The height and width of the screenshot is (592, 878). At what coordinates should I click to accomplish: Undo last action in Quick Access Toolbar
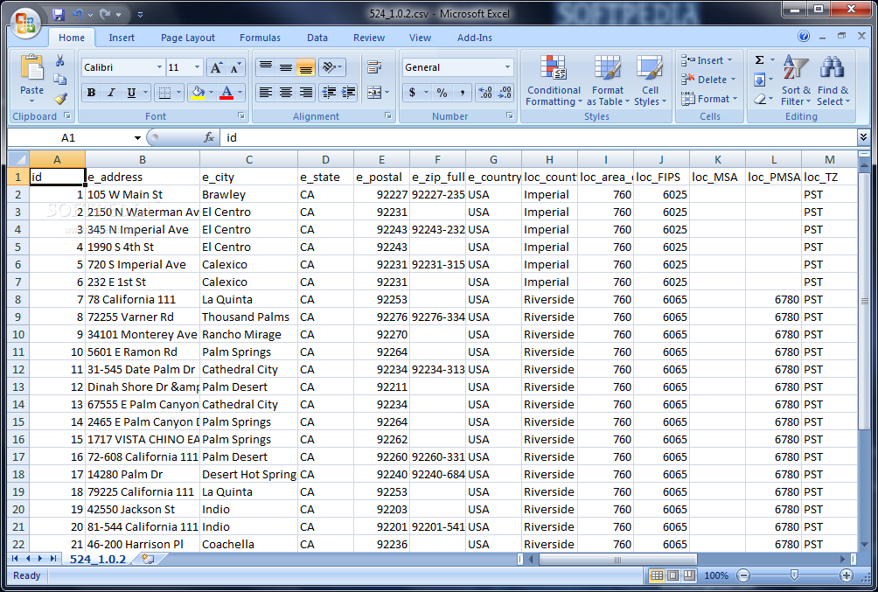coord(78,15)
